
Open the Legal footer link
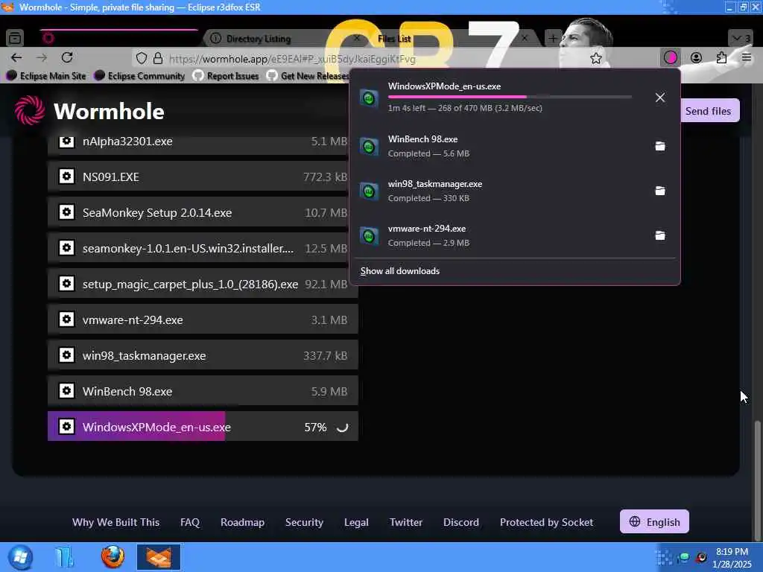tap(356, 522)
